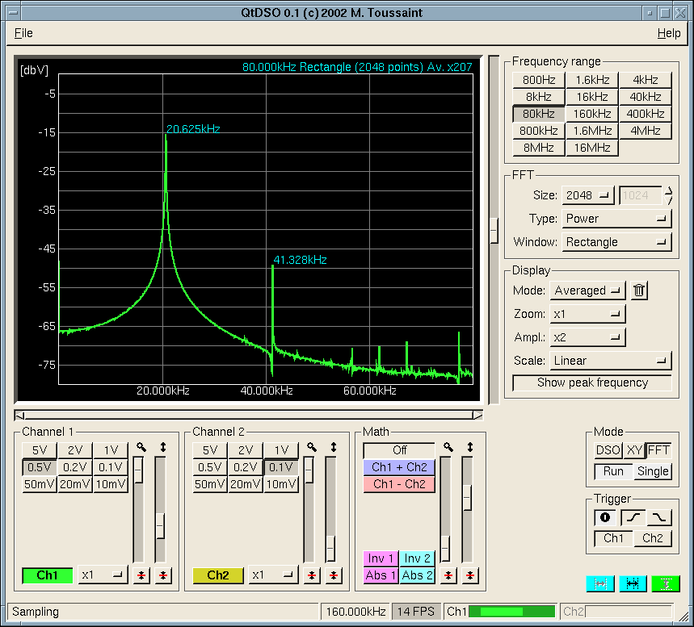Image resolution: width=694 pixels, height=627 pixels.
Task: Click the trash icon to clear averaging
Action: tap(639, 291)
